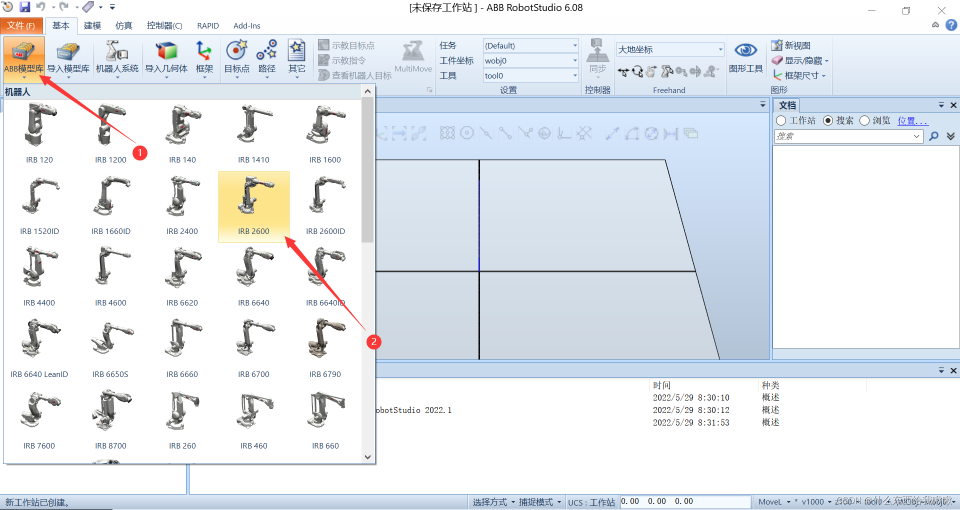The height and width of the screenshot is (510, 960).
Task: Switch to the RAPID tab
Action: point(208,25)
